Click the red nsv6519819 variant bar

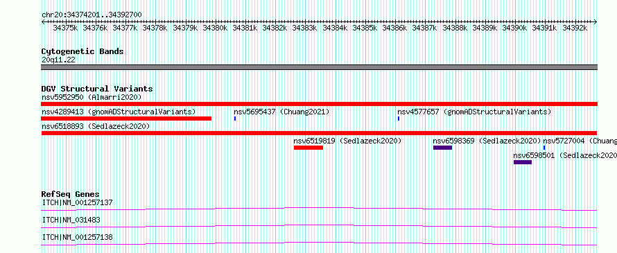pyautogui.click(x=308, y=148)
